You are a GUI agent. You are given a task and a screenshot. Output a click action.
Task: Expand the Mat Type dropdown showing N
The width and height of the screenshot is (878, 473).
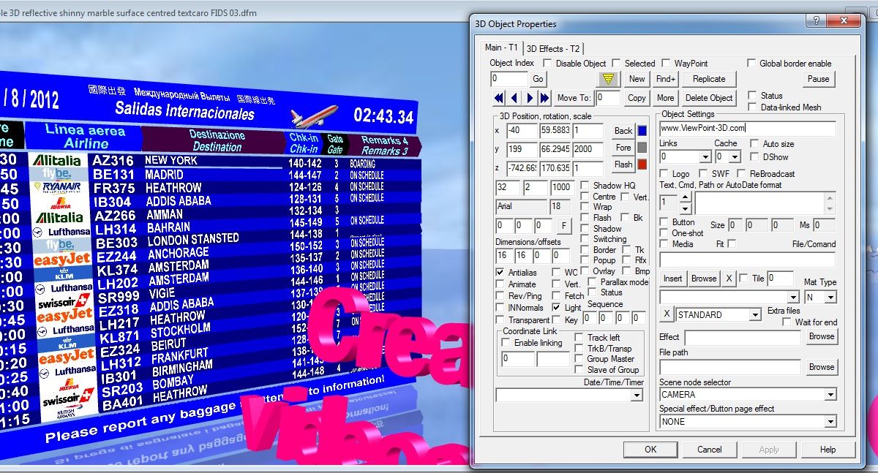(x=830, y=298)
